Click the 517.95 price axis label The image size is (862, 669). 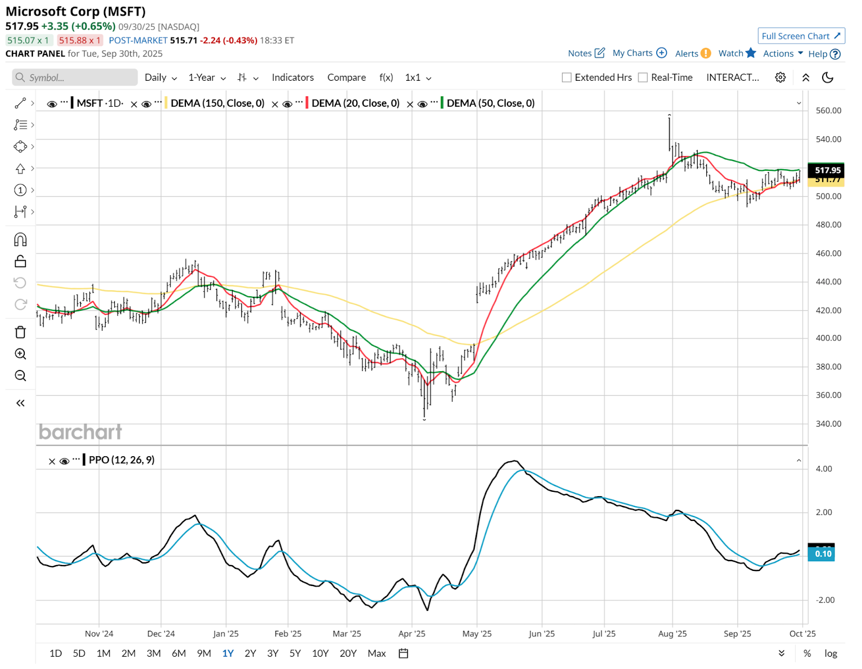(826, 170)
